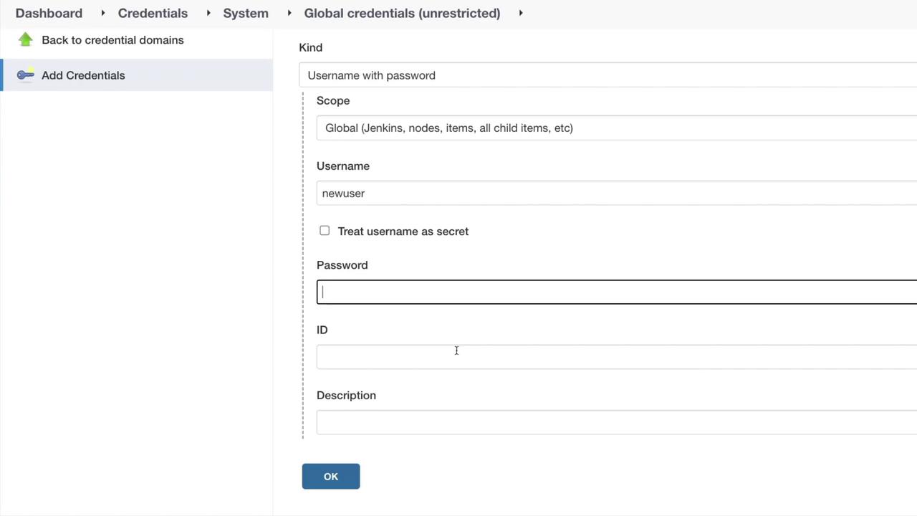Open Credentials breadcrumb link

click(x=153, y=13)
